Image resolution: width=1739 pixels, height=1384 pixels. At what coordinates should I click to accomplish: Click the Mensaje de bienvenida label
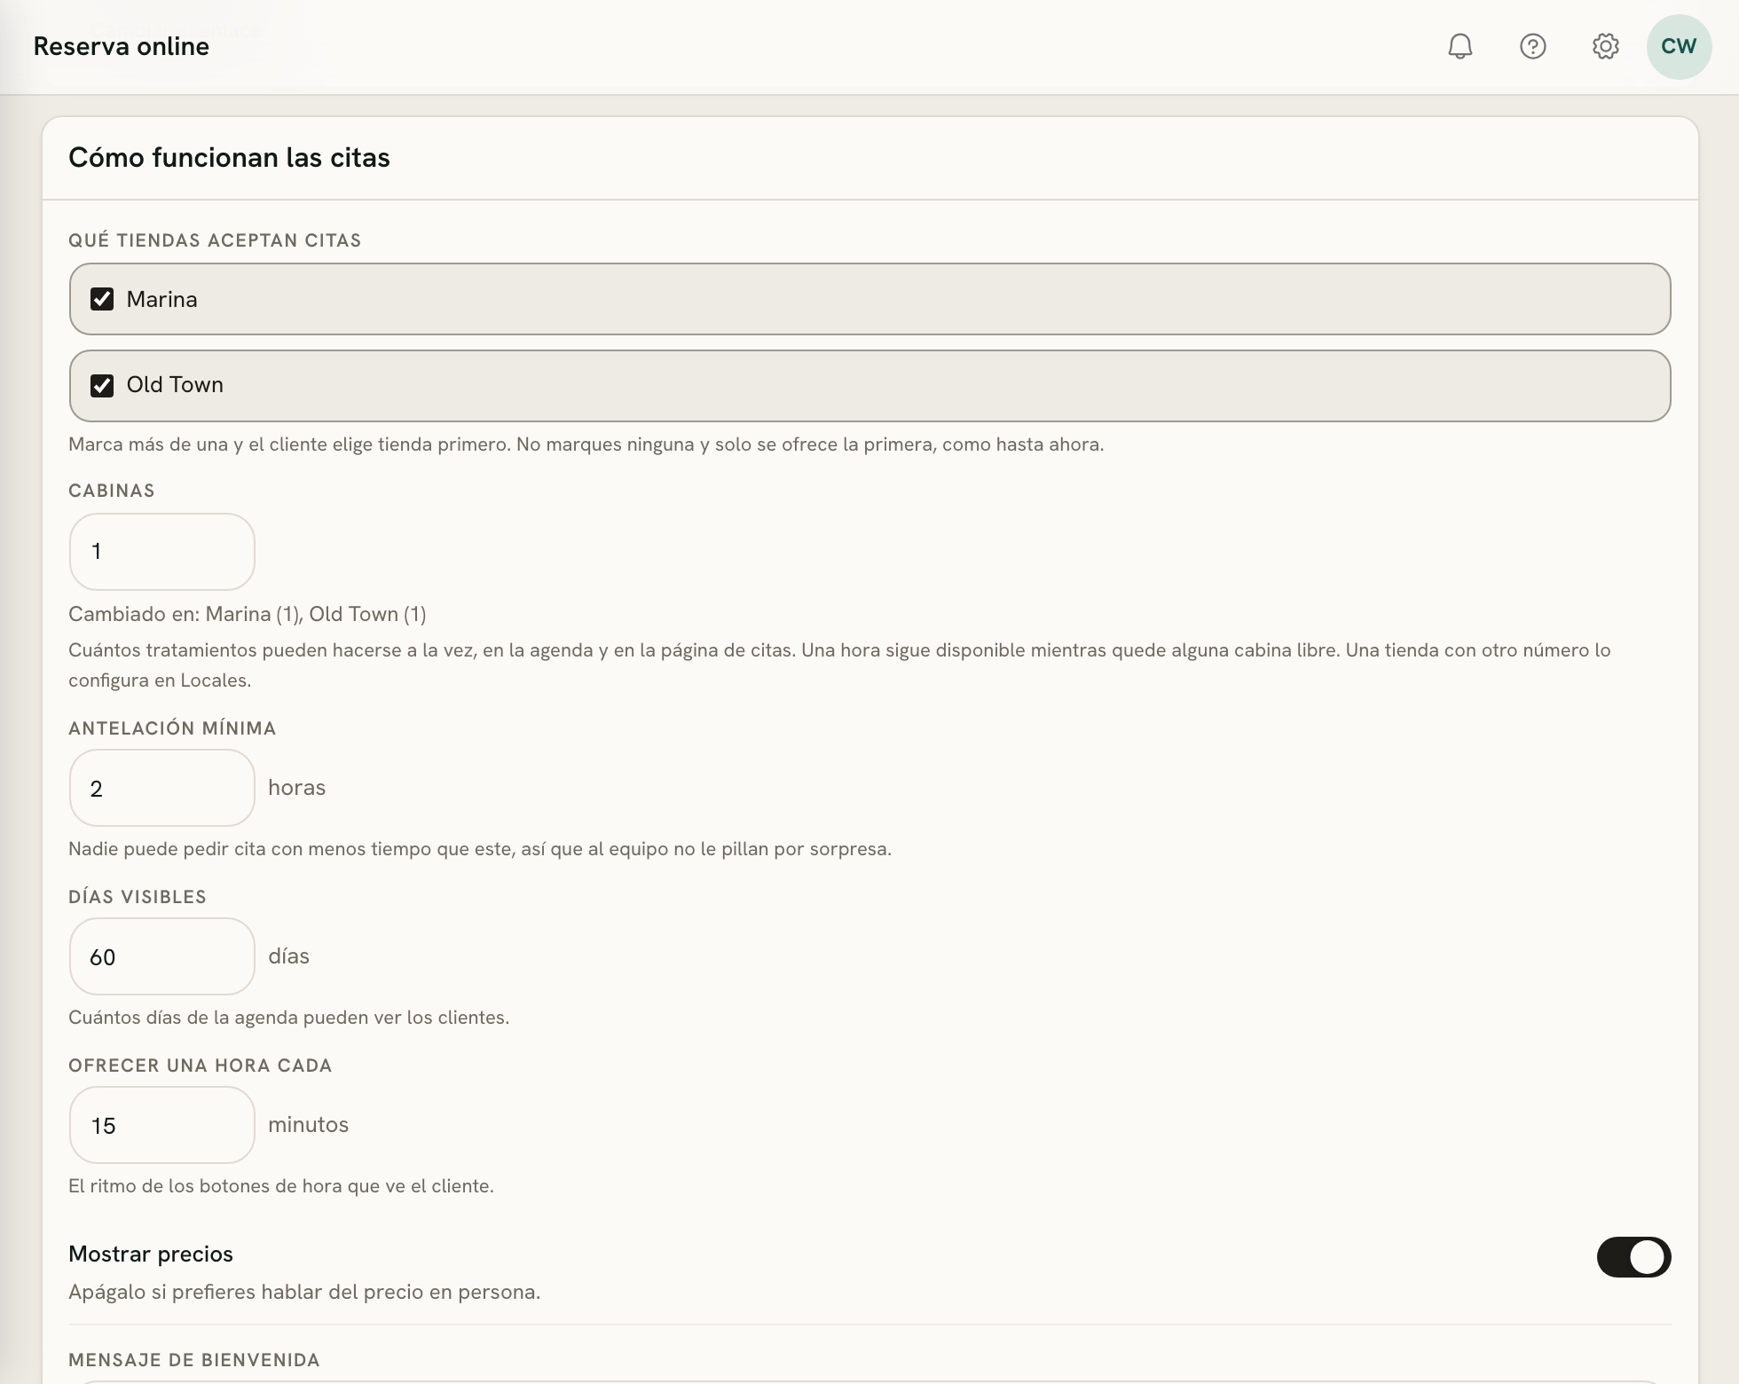tap(194, 1360)
